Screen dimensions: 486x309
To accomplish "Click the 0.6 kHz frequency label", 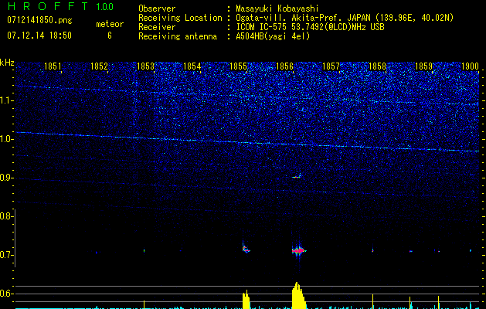I will (x=6, y=294).
